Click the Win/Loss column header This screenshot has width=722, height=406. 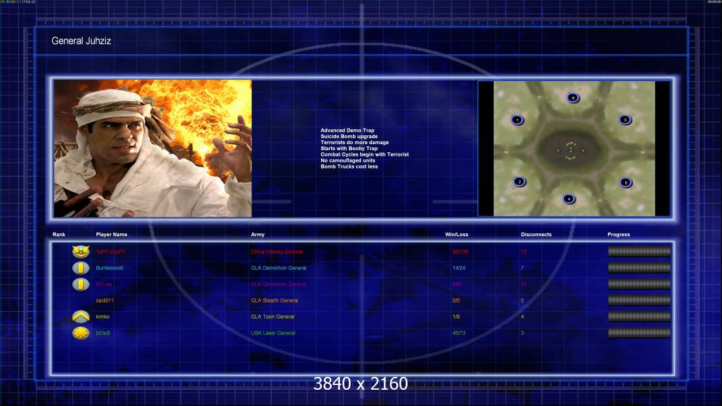click(x=456, y=235)
